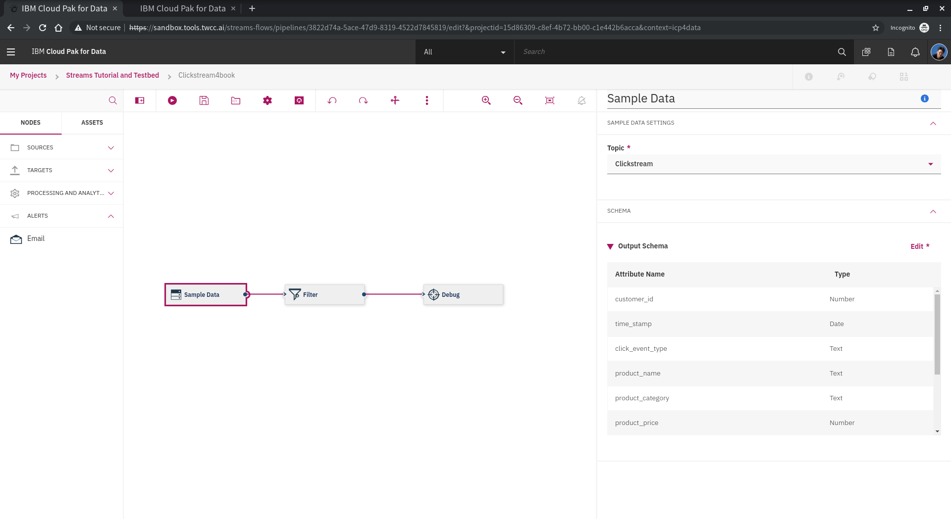
Task: Collapse the ALERTS category
Action: (61, 216)
